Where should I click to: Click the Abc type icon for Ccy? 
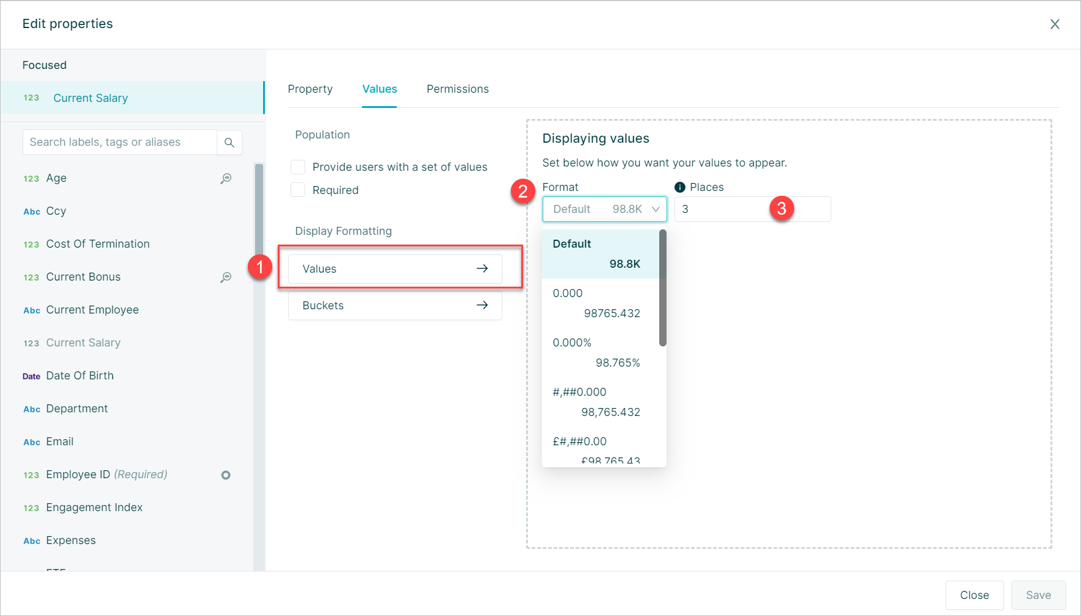pyautogui.click(x=32, y=212)
